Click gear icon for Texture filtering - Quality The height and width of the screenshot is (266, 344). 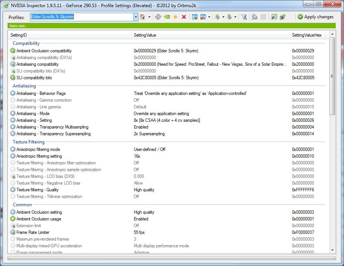tap(13, 190)
